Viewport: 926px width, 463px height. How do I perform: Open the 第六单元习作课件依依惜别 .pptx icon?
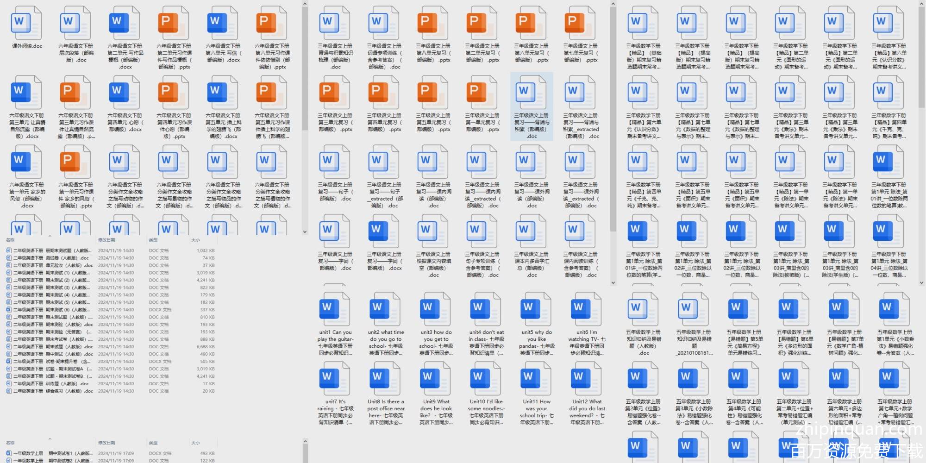coord(272,23)
